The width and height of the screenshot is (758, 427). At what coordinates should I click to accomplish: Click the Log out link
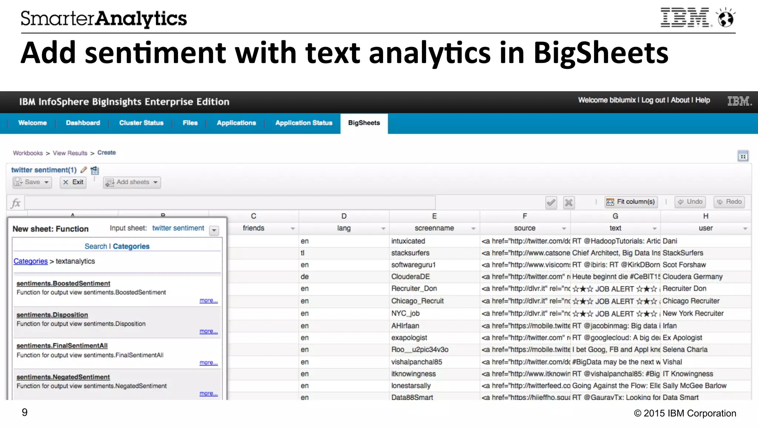[653, 100]
